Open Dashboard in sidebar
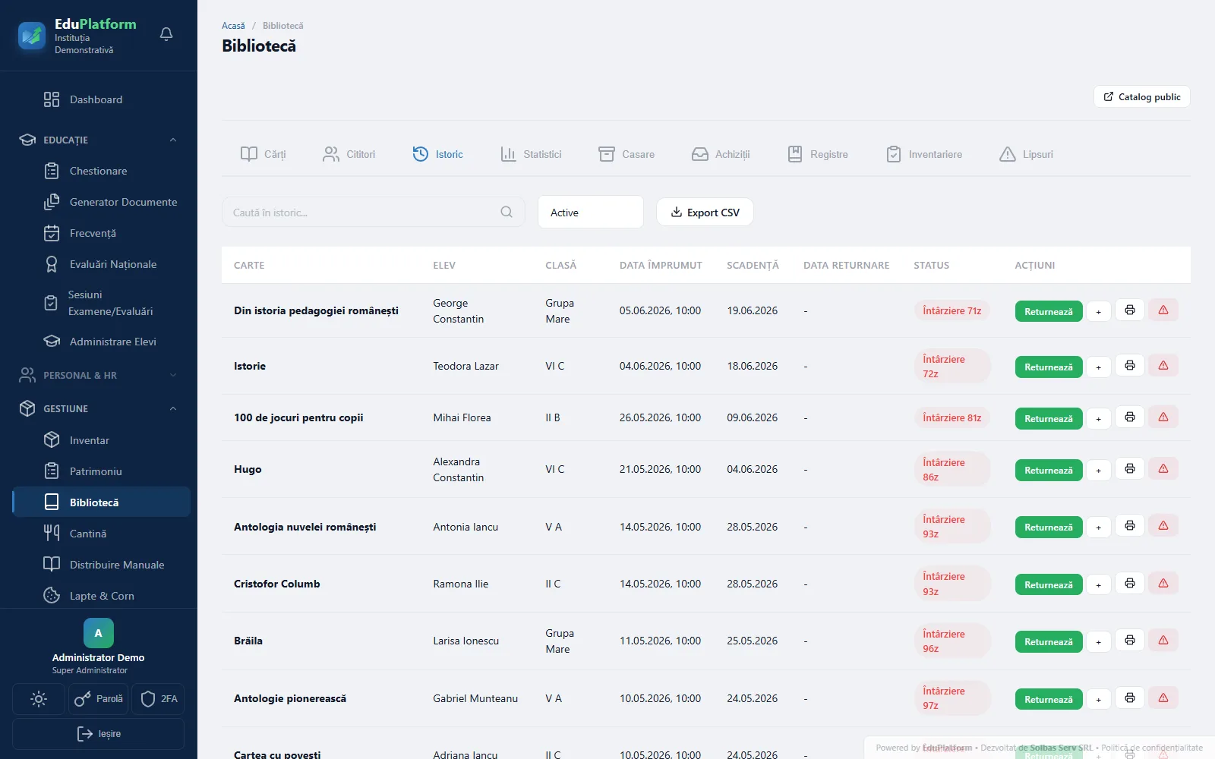Viewport: 1215px width, 759px height. pos(101,99)
